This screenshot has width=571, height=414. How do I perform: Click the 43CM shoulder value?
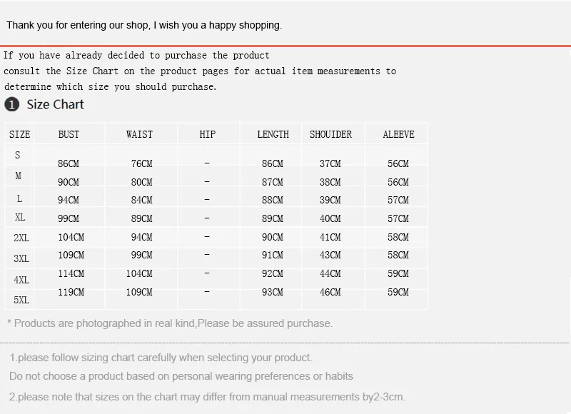coord(330,255)
